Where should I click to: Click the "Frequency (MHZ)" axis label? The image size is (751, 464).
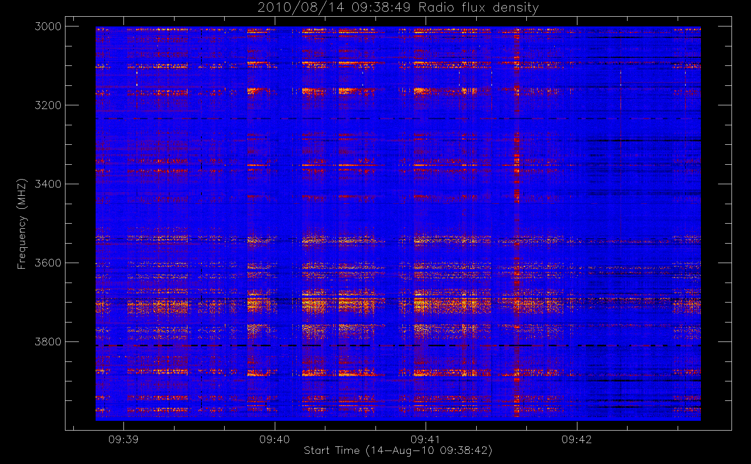pos(21,224)
